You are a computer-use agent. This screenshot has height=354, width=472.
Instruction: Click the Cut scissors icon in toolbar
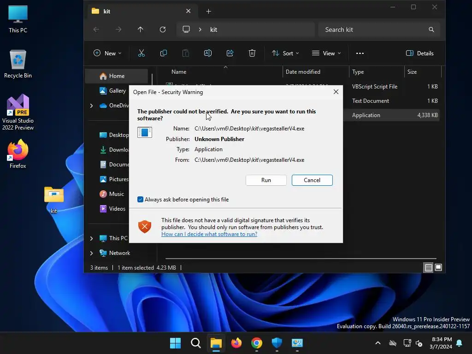coord(141,53)
